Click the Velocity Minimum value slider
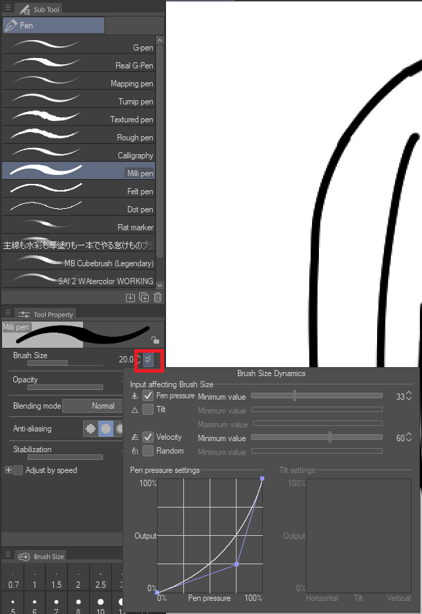 [317, 438]
